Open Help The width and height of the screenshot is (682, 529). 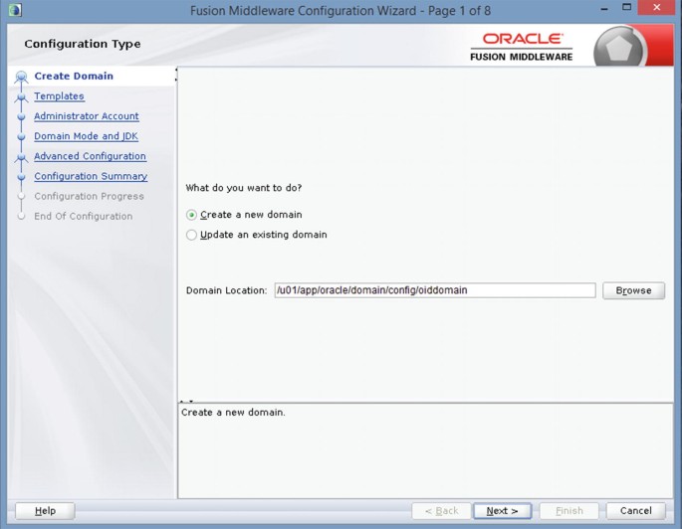(x=45, y=511)
